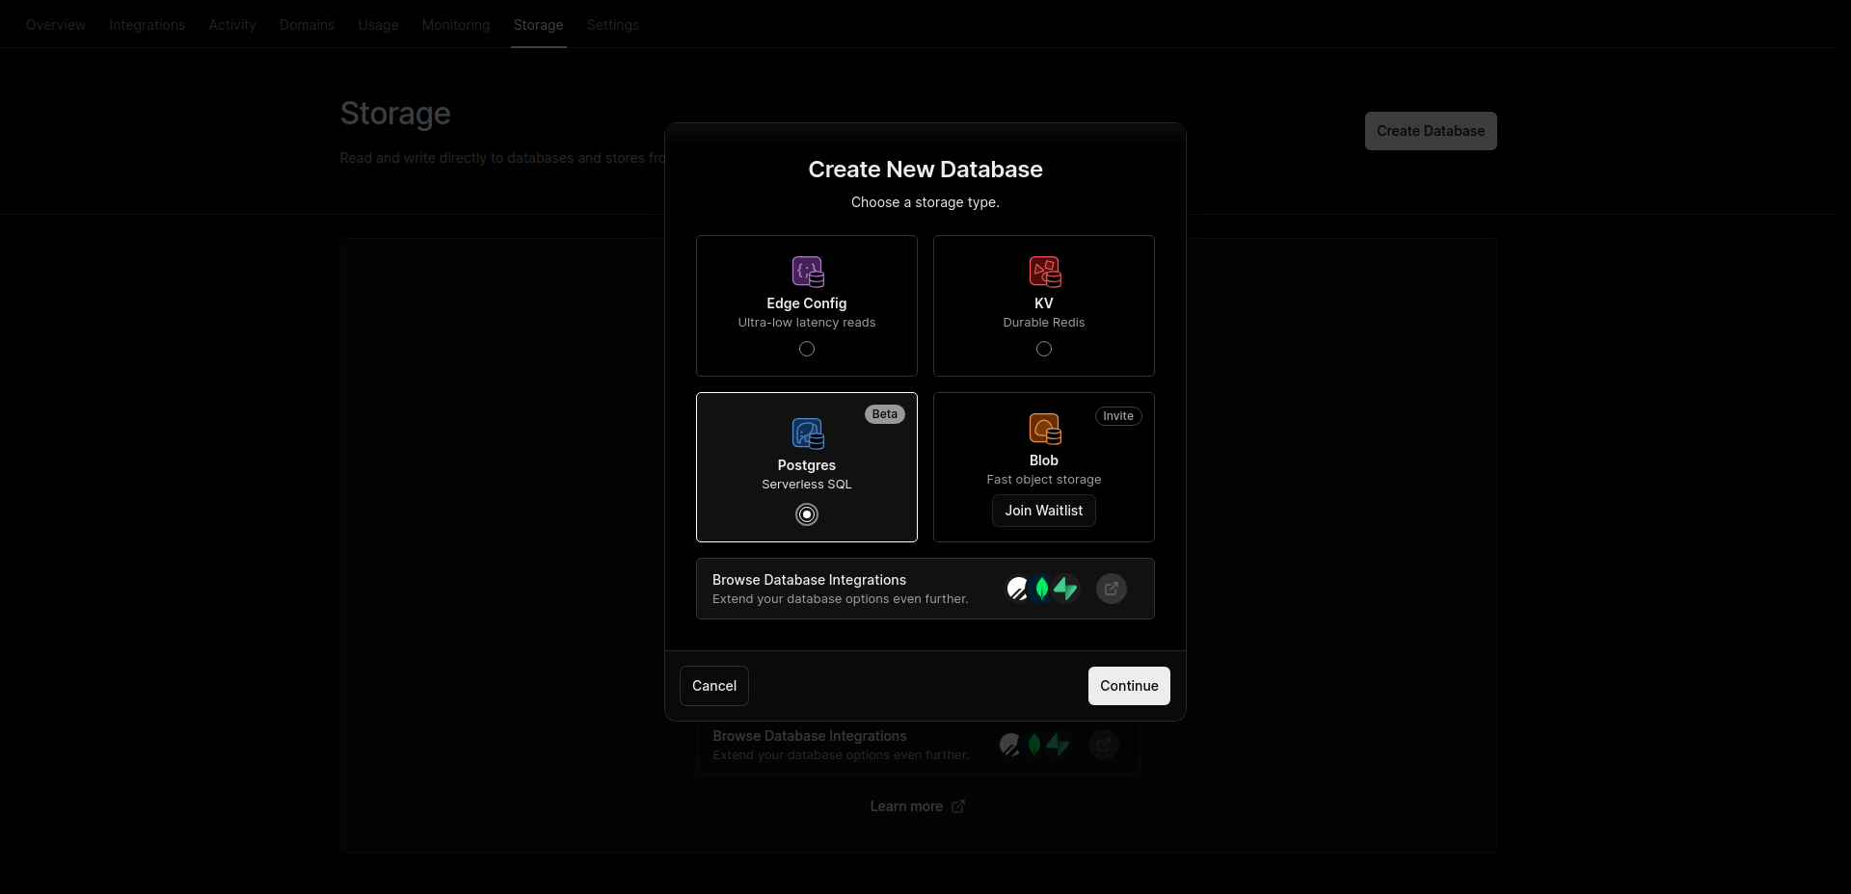Click the Join Waitlist button for Blob

coord(1044,511)
